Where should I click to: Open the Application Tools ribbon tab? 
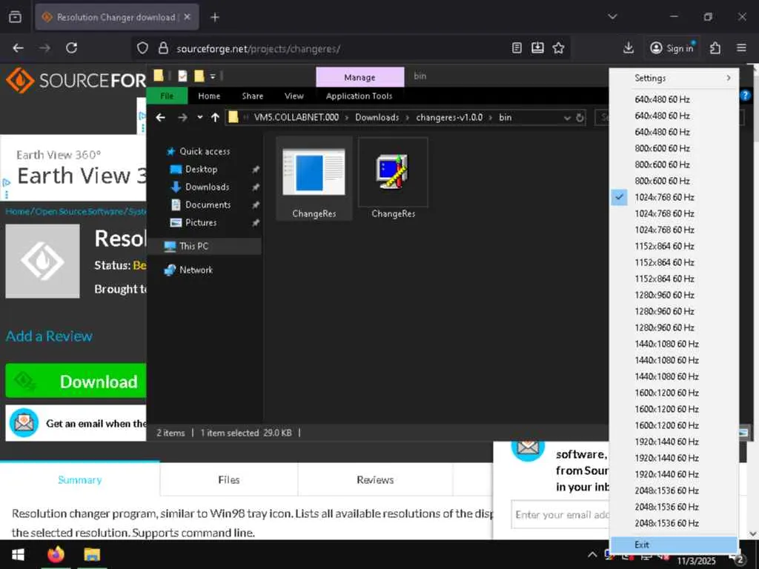[x=359, y=96]
